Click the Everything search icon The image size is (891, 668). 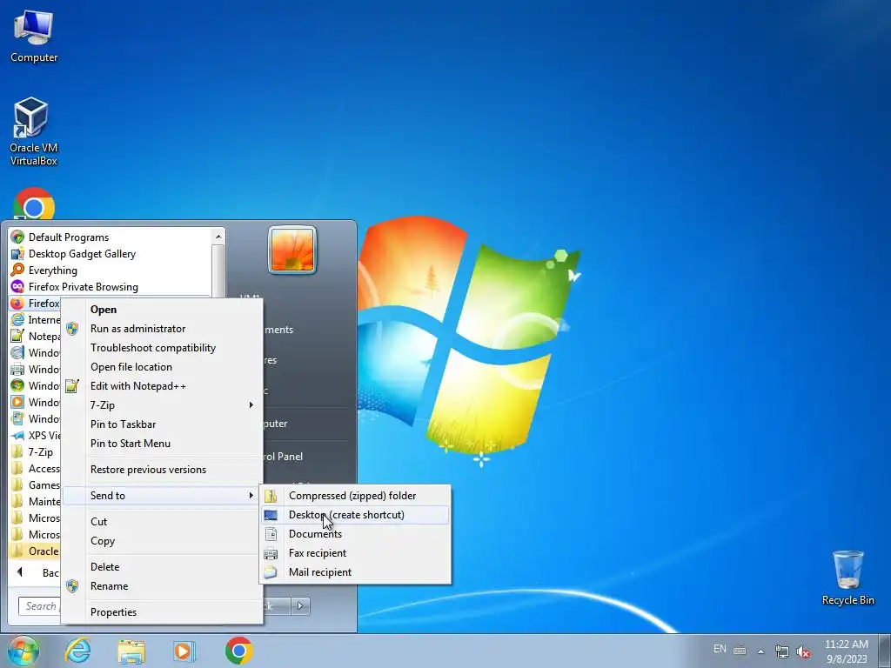17,270
